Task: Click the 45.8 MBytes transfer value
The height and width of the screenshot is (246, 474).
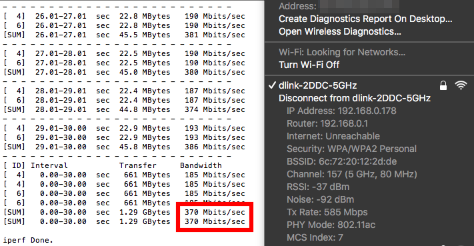Action: tap(145, 147)
